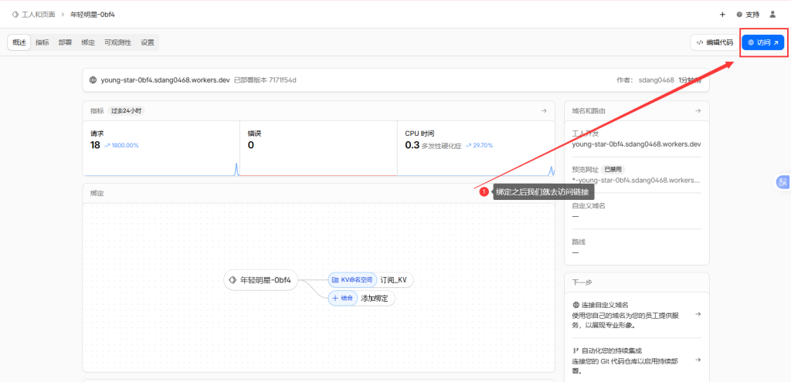
Task: Click the plus icon in top bar
Action: (x=722, y=15)
